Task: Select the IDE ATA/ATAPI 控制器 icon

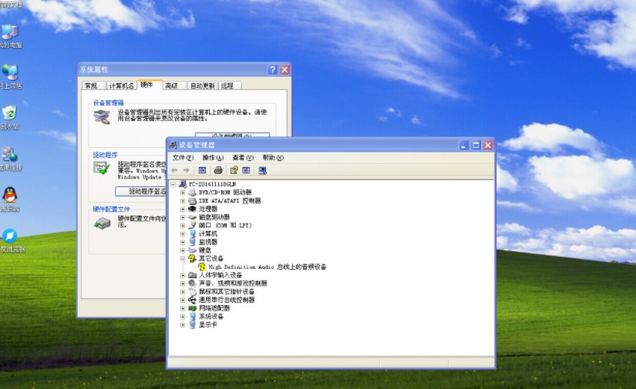Action: click(x=192, y=200)
